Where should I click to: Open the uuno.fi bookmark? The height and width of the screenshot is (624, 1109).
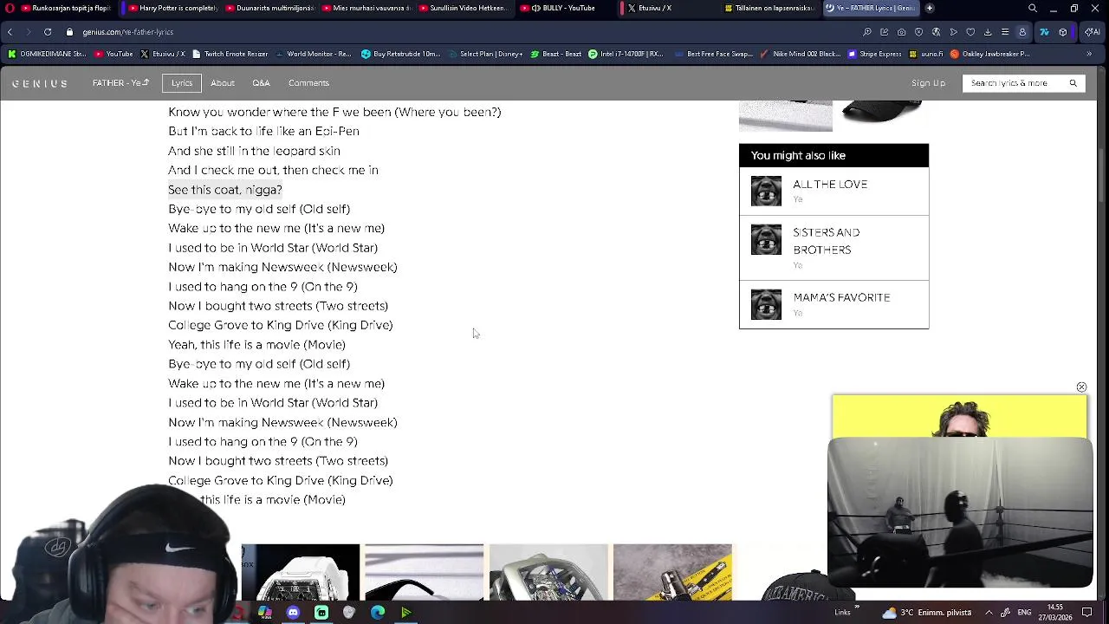924,54
